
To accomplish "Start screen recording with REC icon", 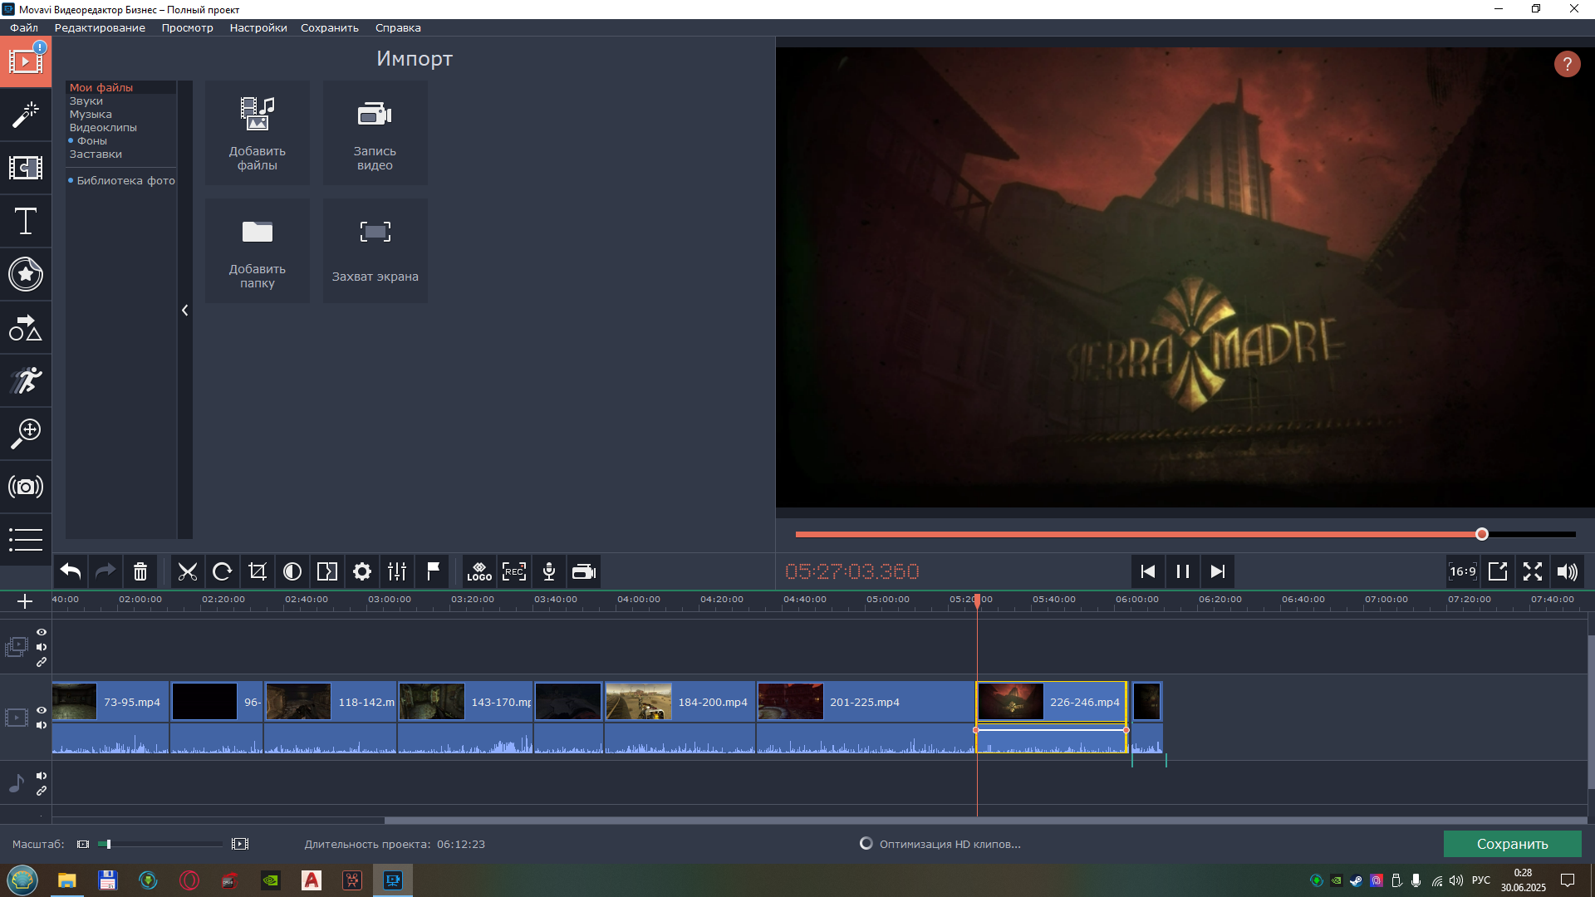I will [514, 571].
